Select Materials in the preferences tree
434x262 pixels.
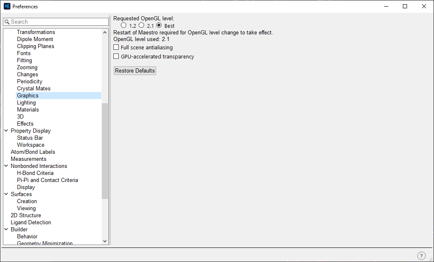tap(28, 110)
